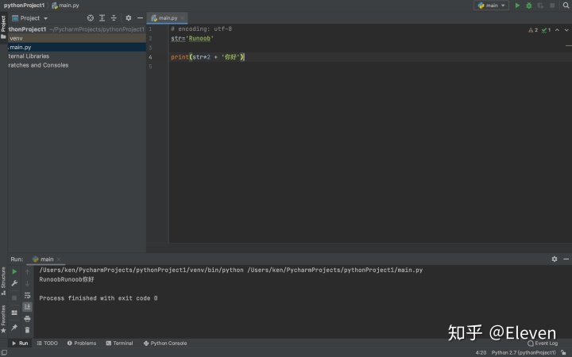This screenshot has width=572, height=357.
Task: Stop process in Run panel toolbar
Action: pos(14,297)
